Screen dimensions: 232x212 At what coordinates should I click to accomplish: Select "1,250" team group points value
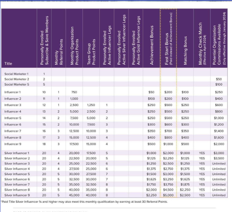[x=91, y=105]
